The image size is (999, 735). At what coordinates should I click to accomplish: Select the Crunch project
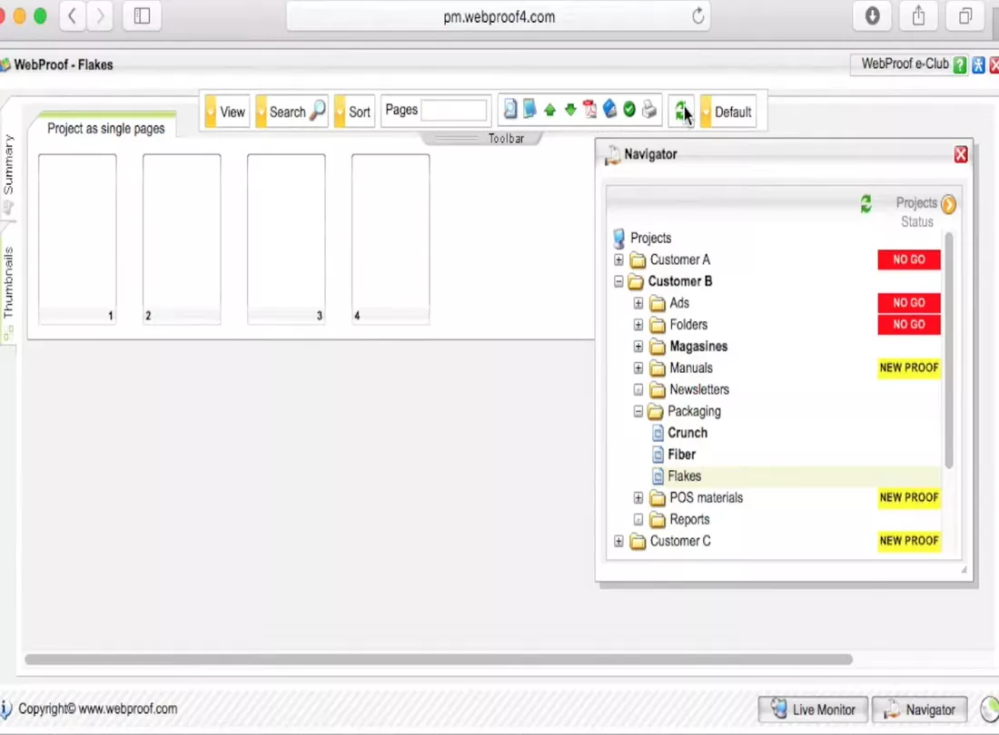(x=687, y=433)
